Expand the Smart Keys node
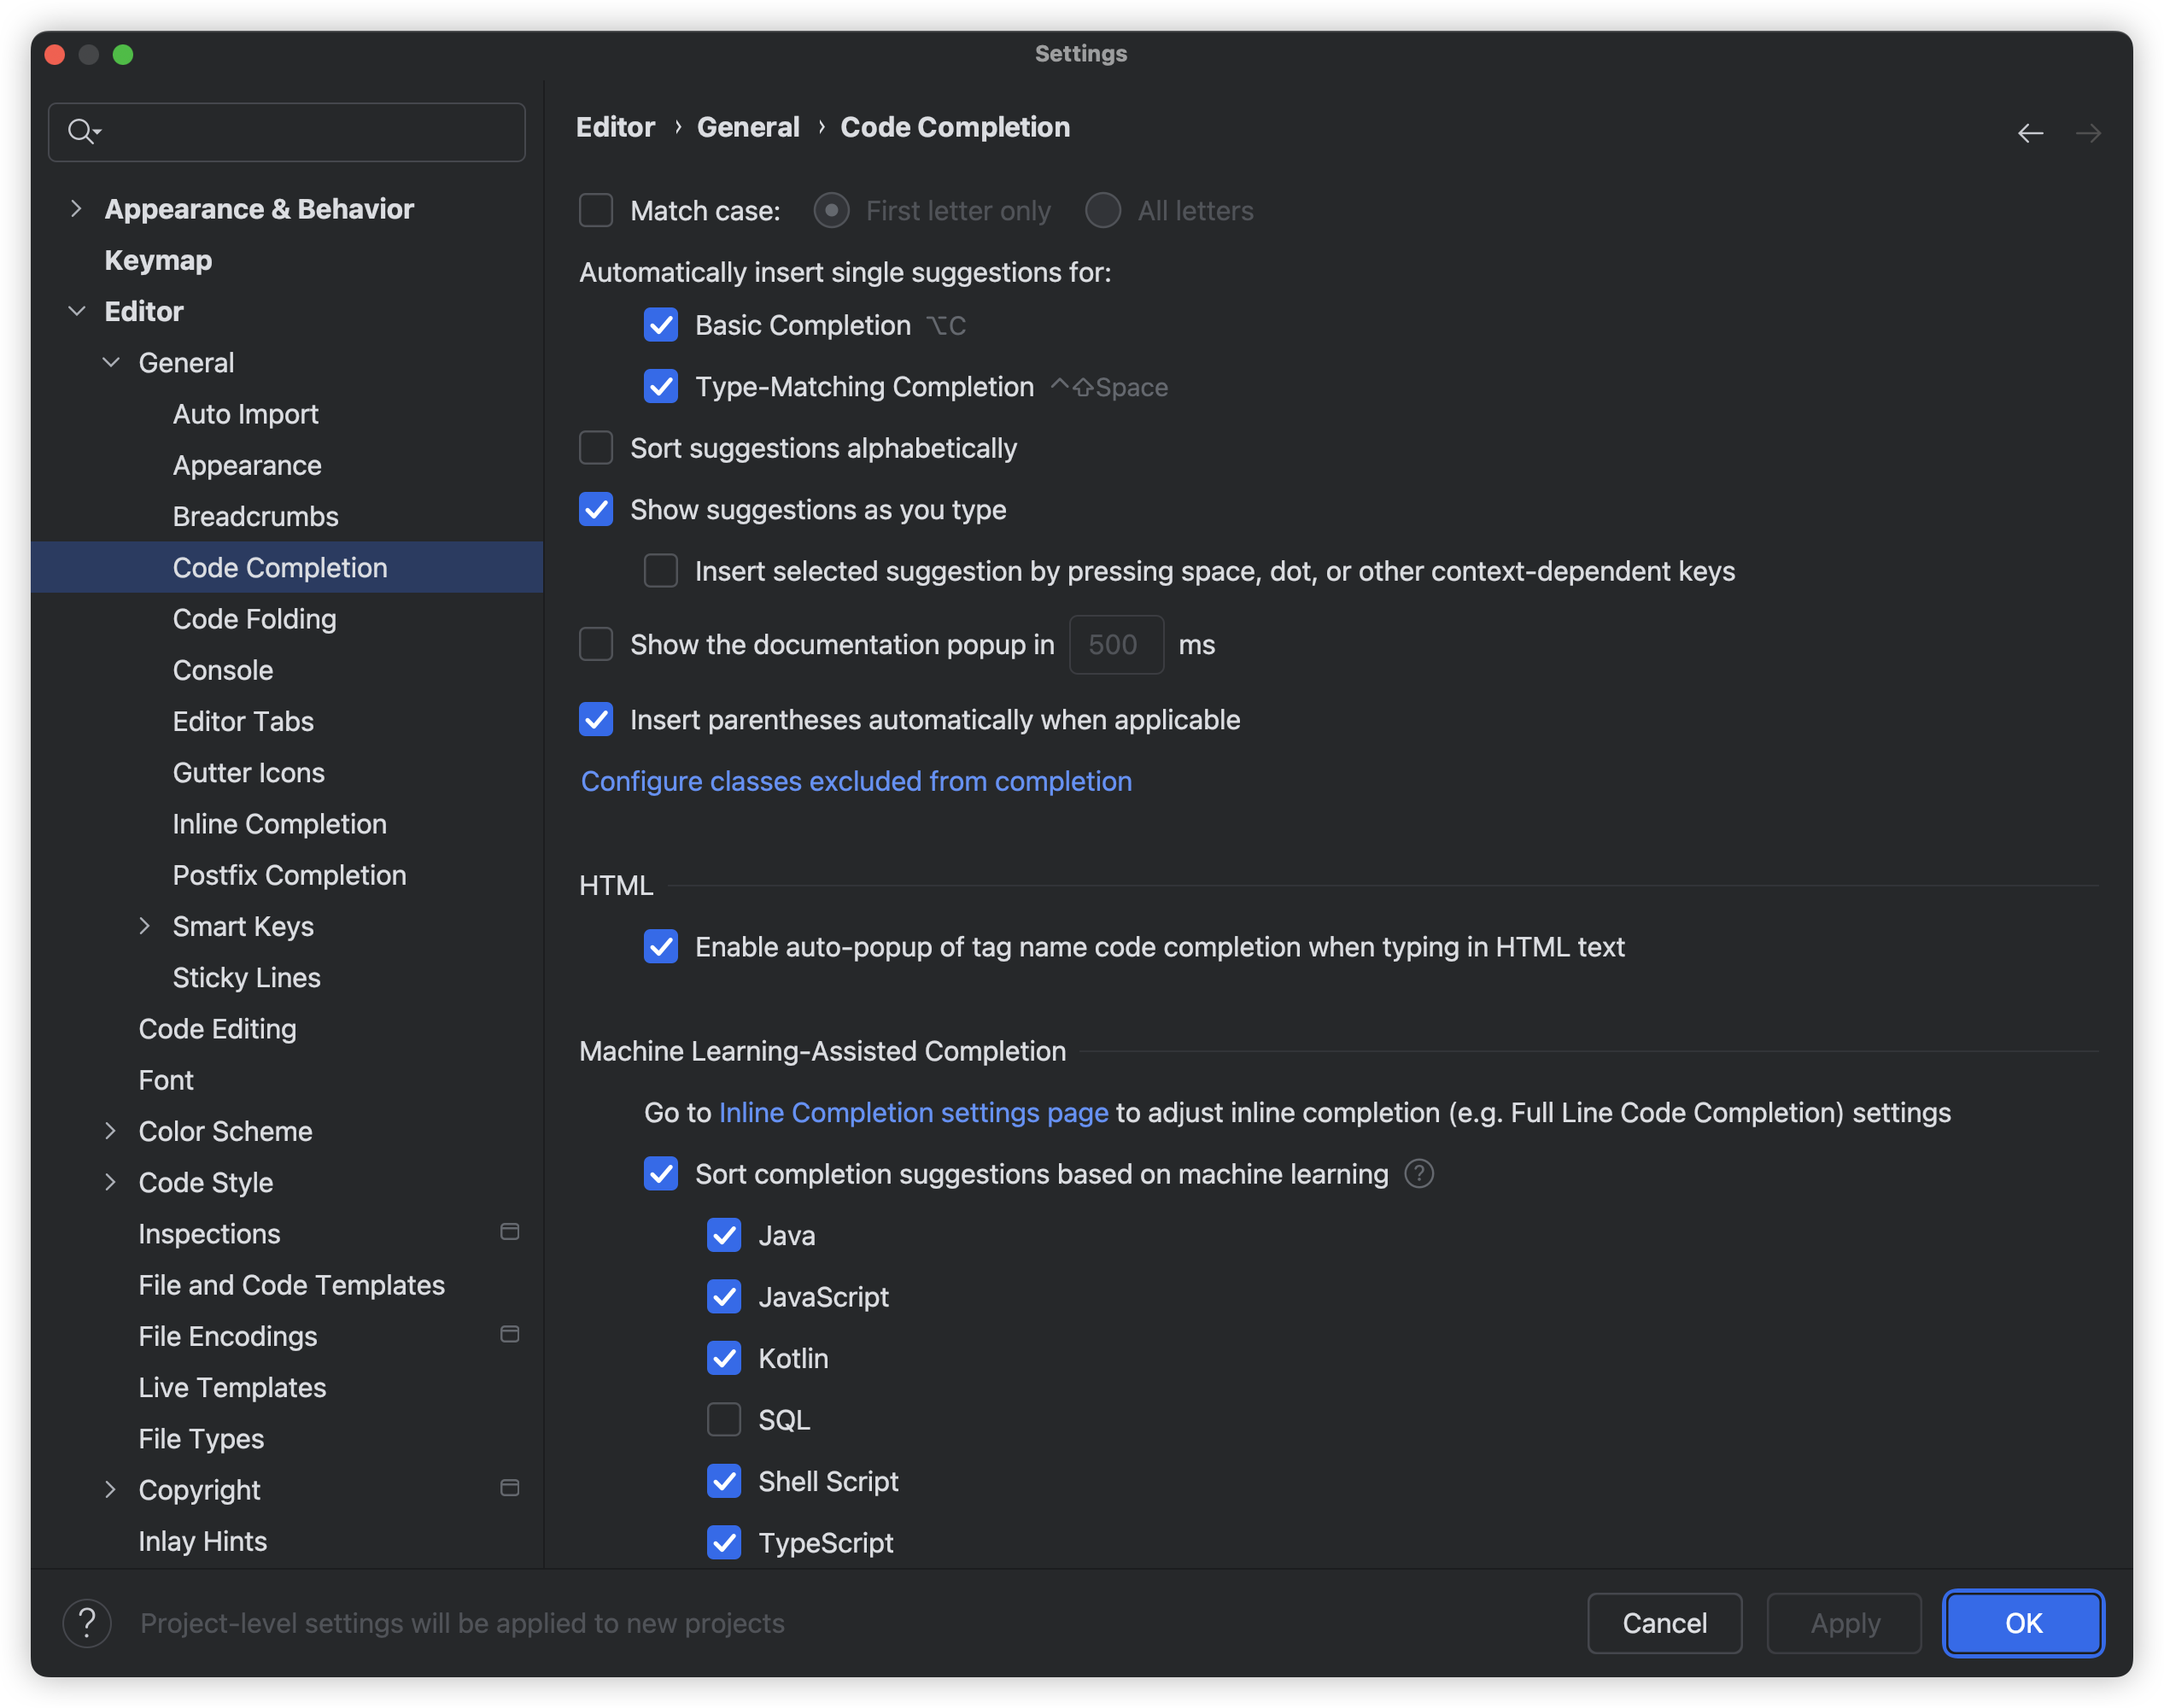This screenshot has width=2164, height=1708. pyautogui.click(x=144, y=926)
